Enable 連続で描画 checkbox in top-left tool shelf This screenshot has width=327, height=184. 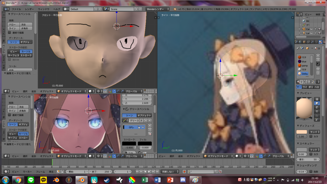(10, 33)
